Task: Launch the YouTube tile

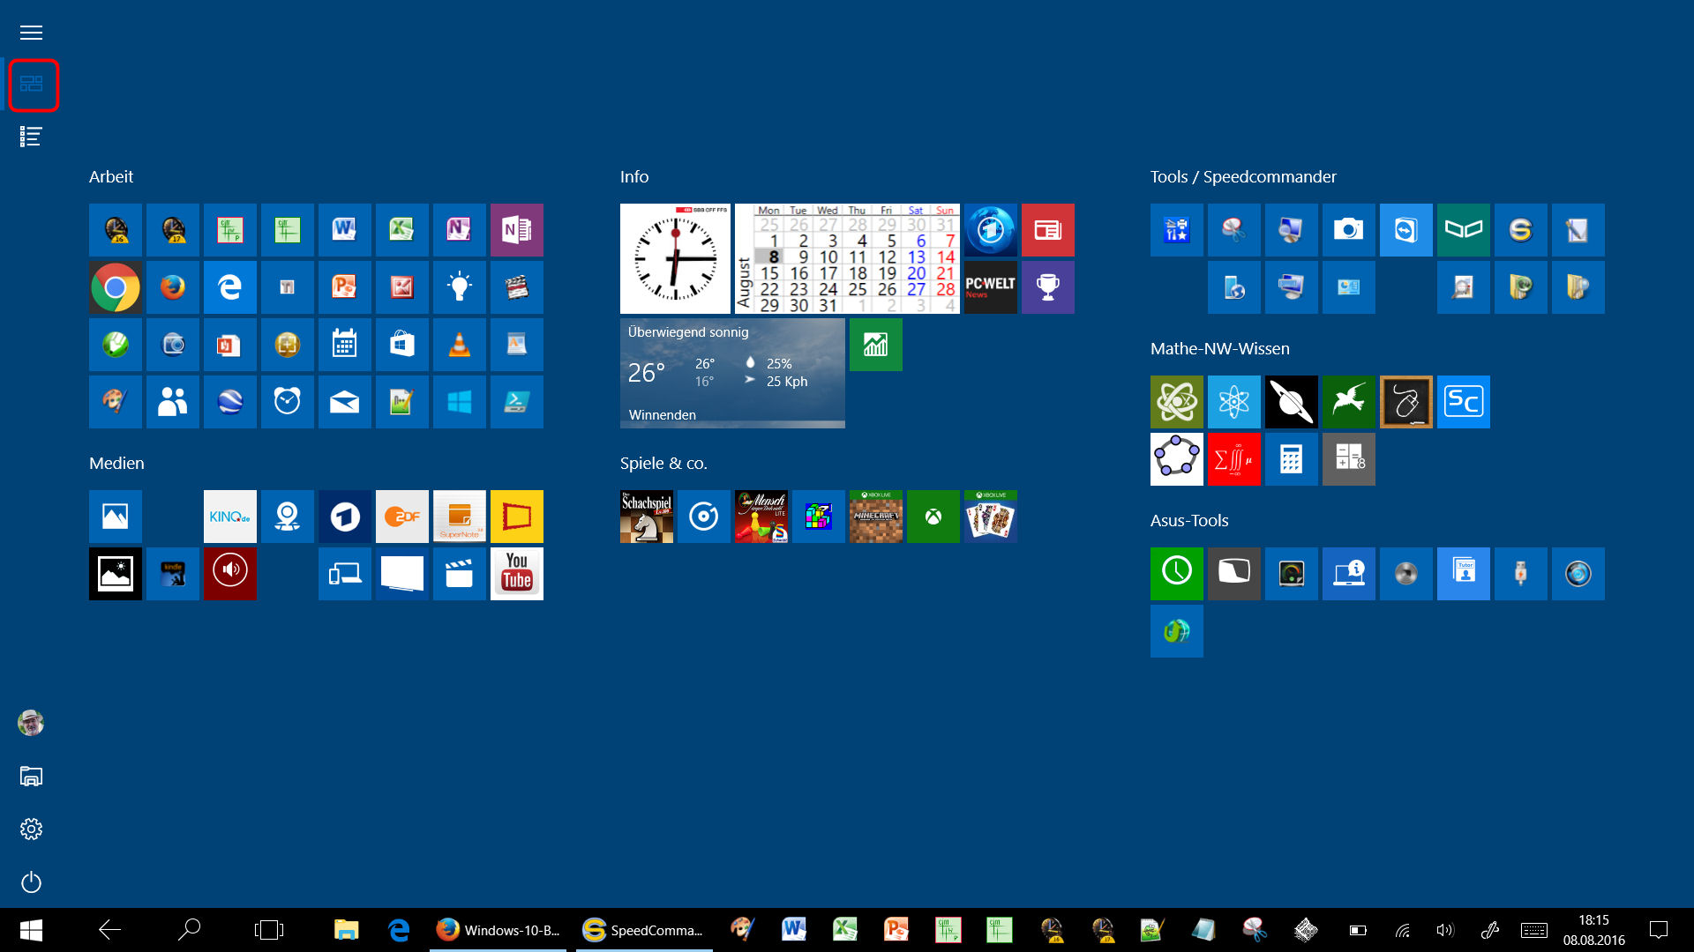Action: [x=516, y=574]
